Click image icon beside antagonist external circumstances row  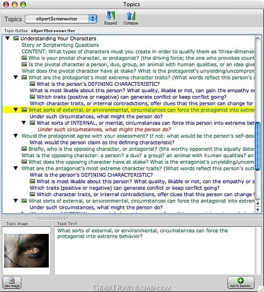point(24,201)
